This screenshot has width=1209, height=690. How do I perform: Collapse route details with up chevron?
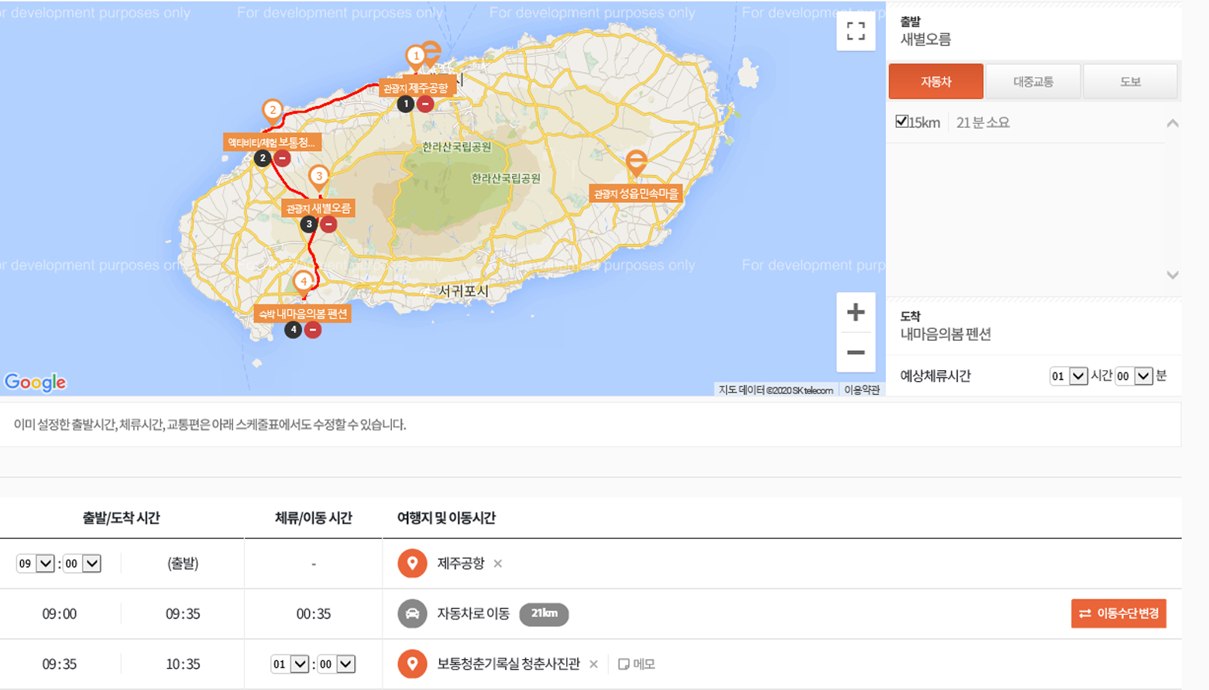pos(1172,123)
